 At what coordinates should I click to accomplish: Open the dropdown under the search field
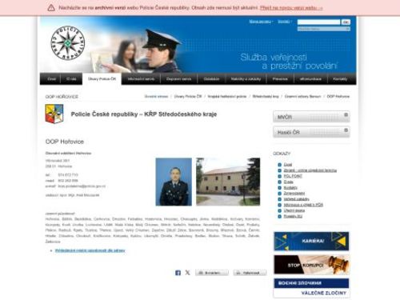pyautogui.click(x=324, y=29)
